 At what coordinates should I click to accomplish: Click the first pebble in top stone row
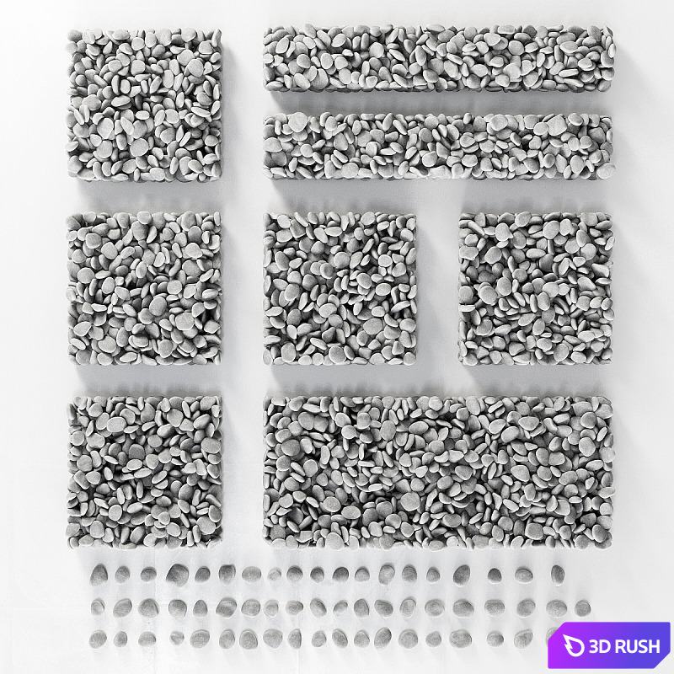(99, 575)
